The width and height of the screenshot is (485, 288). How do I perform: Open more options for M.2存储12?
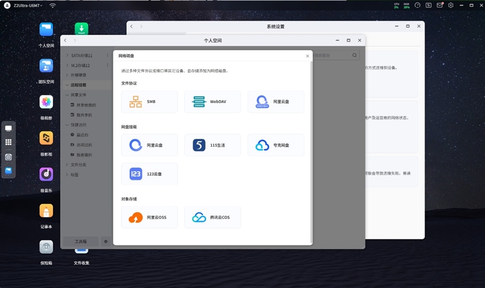click(x=108, y=65)
